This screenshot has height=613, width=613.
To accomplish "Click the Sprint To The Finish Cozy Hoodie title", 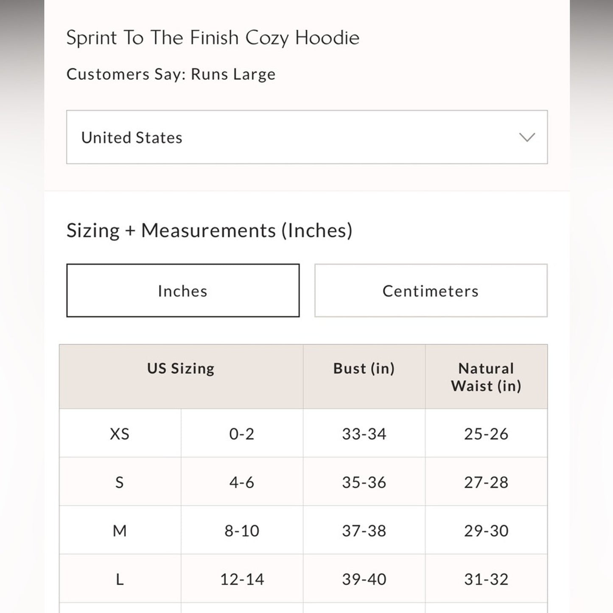I will [x=212, y=37].
